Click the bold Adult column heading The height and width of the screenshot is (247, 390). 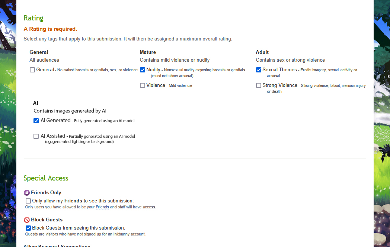(262, 52)
